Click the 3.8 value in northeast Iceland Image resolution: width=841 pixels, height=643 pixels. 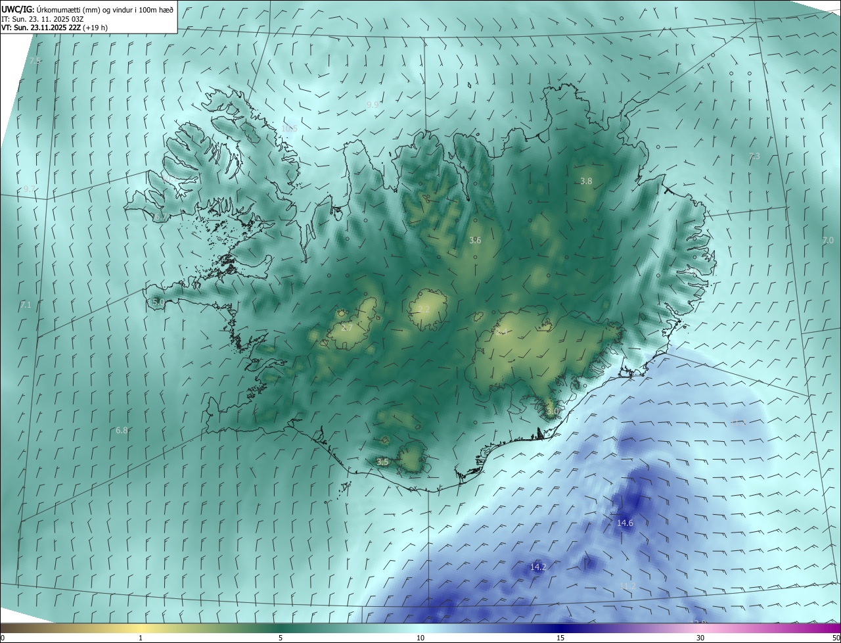[x=587, y=181]
